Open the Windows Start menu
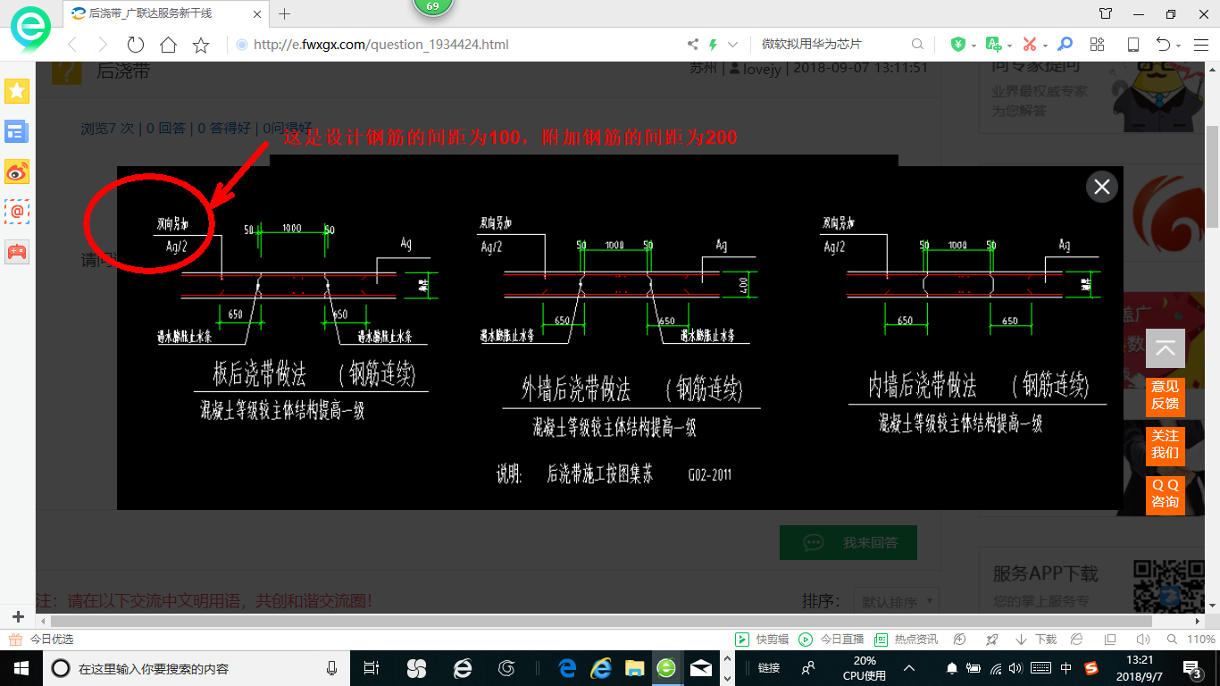The height and width of the screenshot is (686, 1220). [x=21, y=668]
